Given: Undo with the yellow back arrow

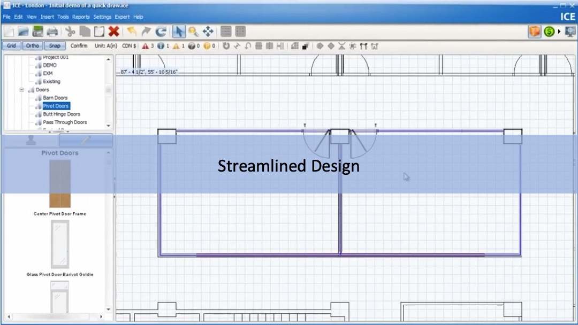Looking at the screenshot, I should click(x=132, y=32).
